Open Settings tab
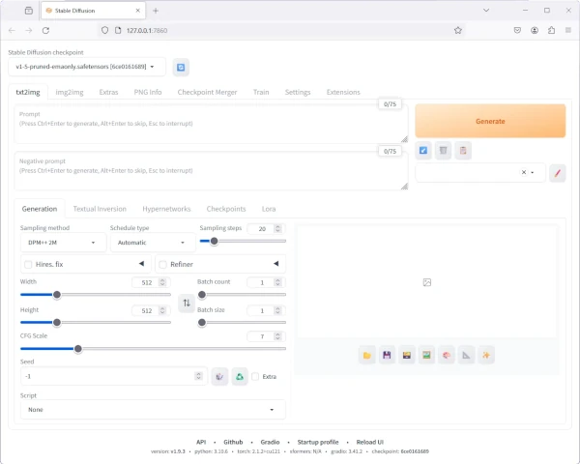The height and width of the screenshot is (464, 580). pyautogui.click(x=298, y=92)
